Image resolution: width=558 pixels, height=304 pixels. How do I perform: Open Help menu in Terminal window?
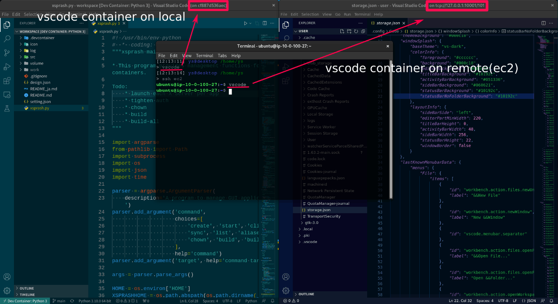click(x=236, y=56)
